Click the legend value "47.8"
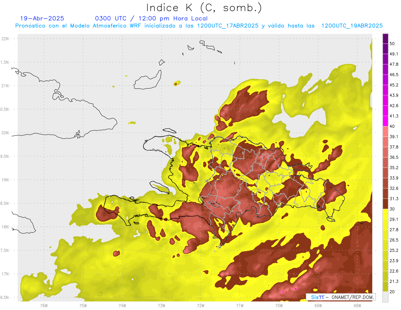Screen dimensions: 401x310 tap(394, 64)
